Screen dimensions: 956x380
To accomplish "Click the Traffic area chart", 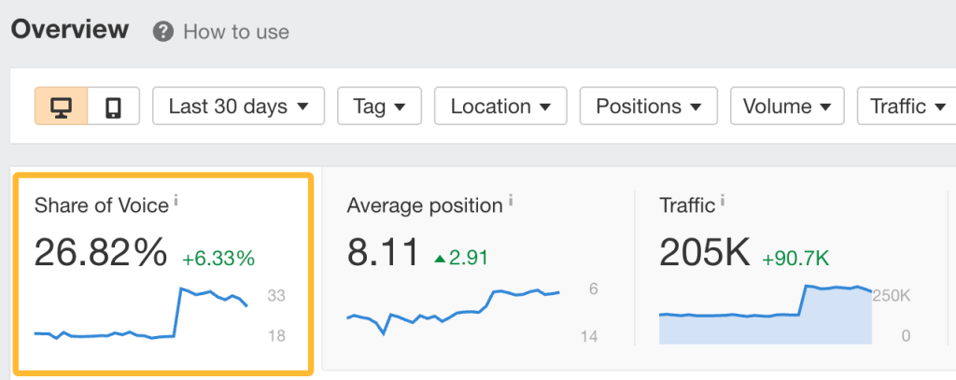I will click(x=766, y=314).
